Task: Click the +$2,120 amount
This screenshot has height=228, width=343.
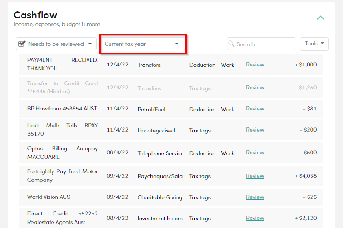Action: tap(306, 218)
